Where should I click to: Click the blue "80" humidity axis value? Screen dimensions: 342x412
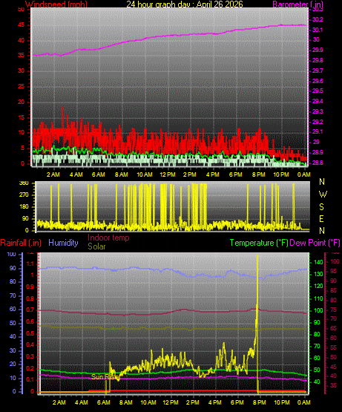tap(13, 281)
